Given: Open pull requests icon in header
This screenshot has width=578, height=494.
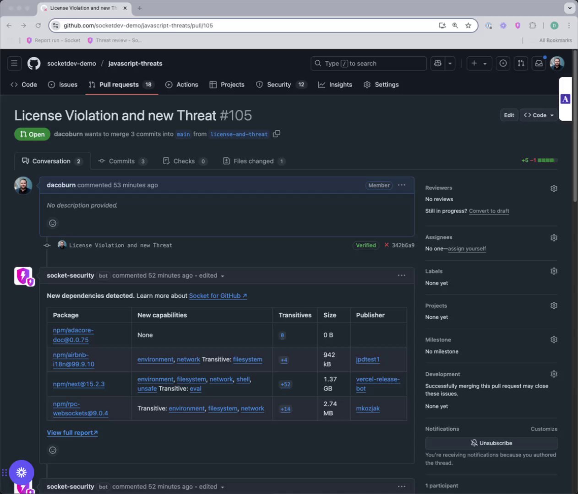Looking at the screenshot, I should coord(521,63).
